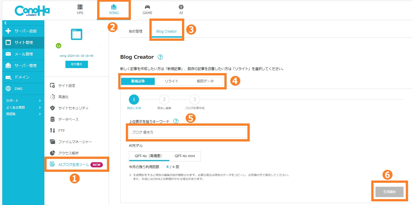Open the WING service tab
Viewport: 412px width, 205px height.
tap(114, 10)
